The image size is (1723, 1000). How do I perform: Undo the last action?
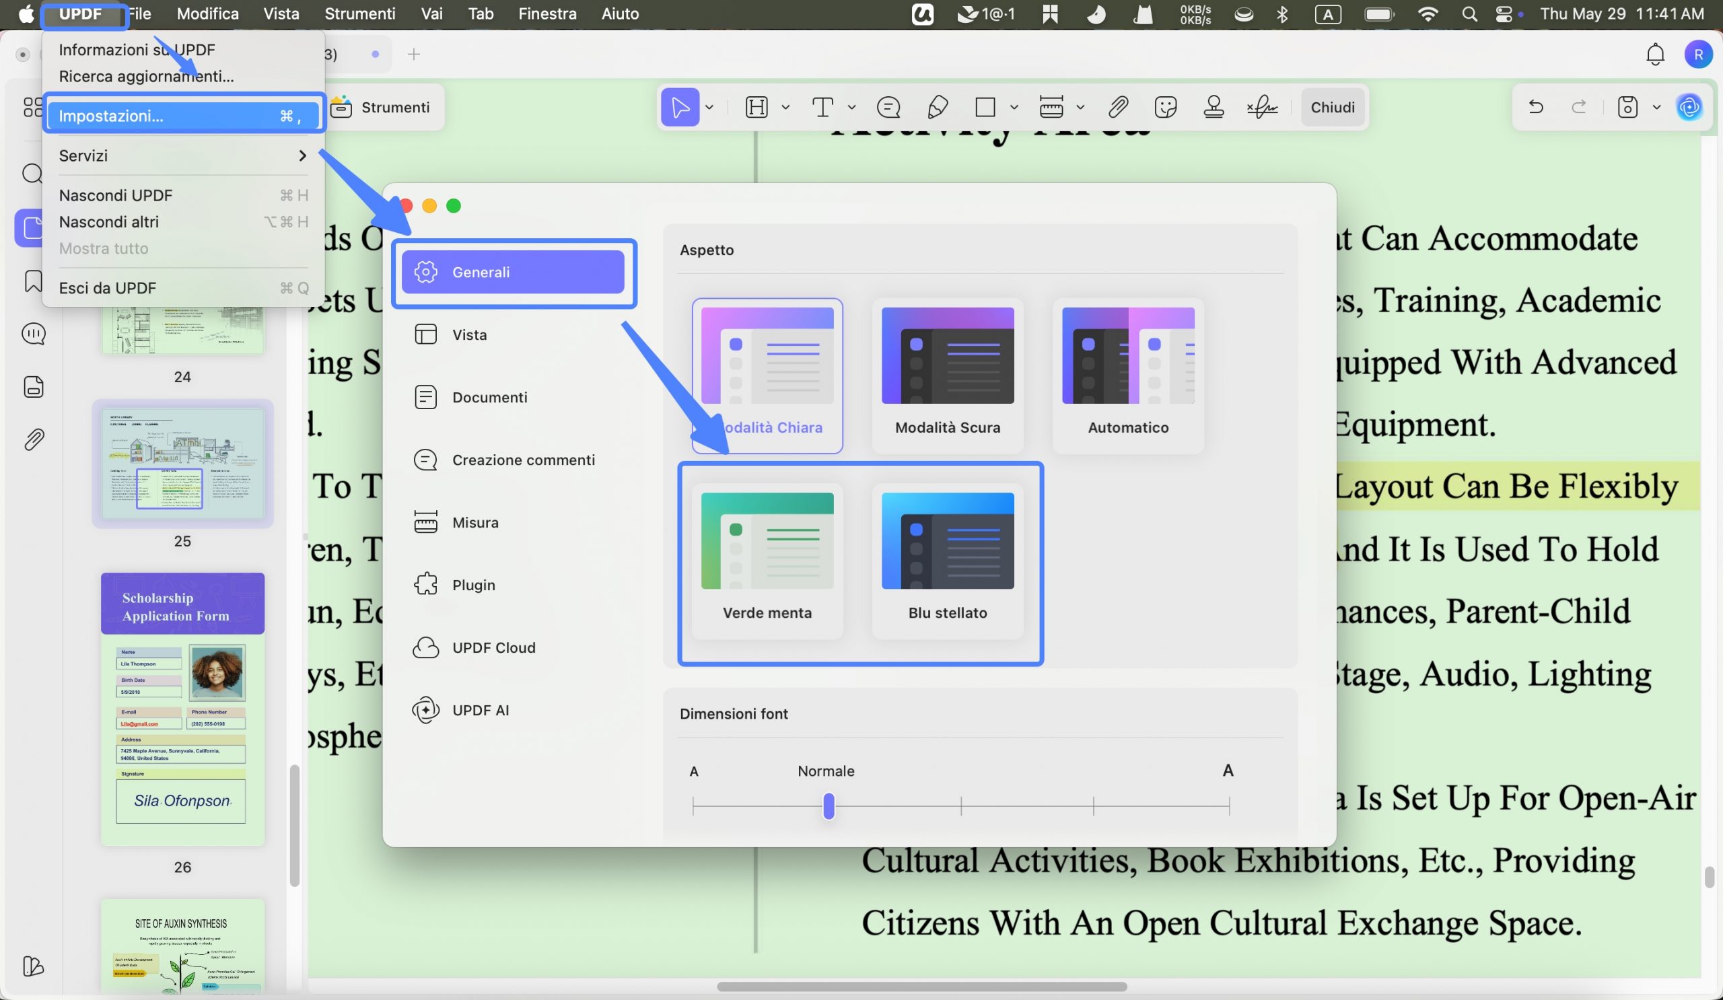pyautogui.click(x=1536, y=106)
